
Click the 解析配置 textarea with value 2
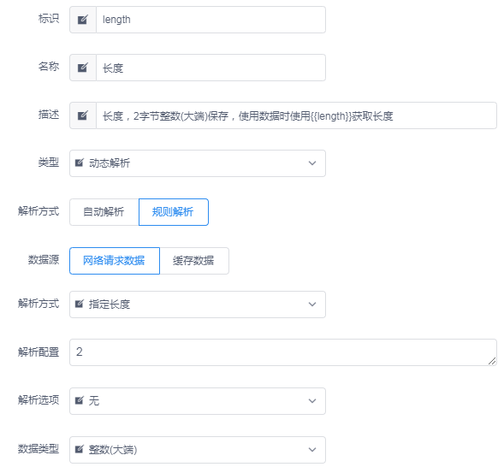coord(283,352)
